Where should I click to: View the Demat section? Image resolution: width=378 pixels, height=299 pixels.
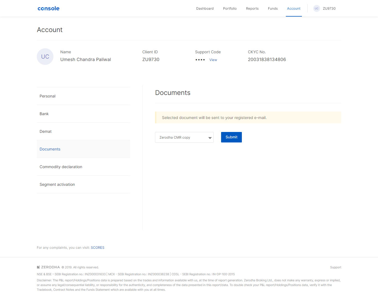[45, 131]
